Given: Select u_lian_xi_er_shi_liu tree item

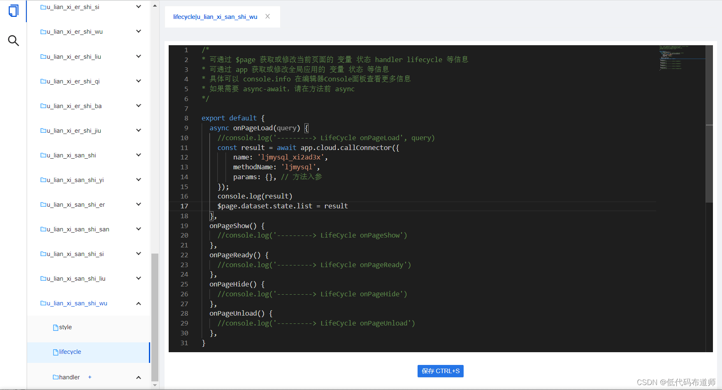Looking at the screenshot, I should pyautogui.click(x=71, y=57).
